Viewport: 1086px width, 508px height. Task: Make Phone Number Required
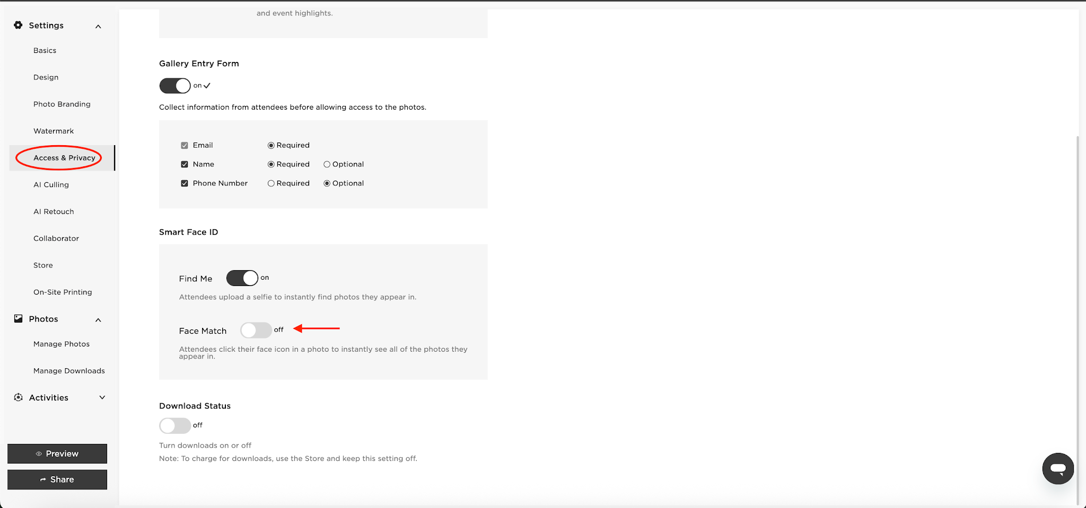271,183
